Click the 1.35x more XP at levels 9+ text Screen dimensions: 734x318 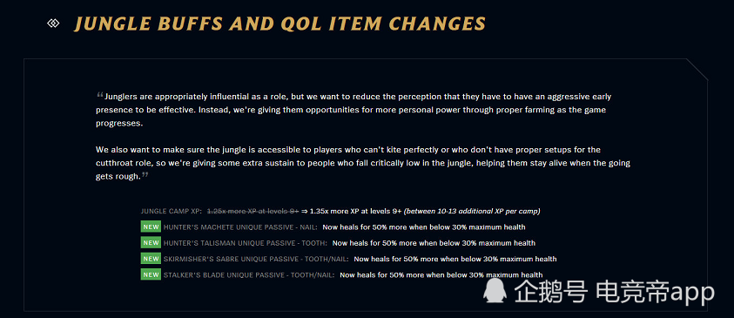point(356,211)
